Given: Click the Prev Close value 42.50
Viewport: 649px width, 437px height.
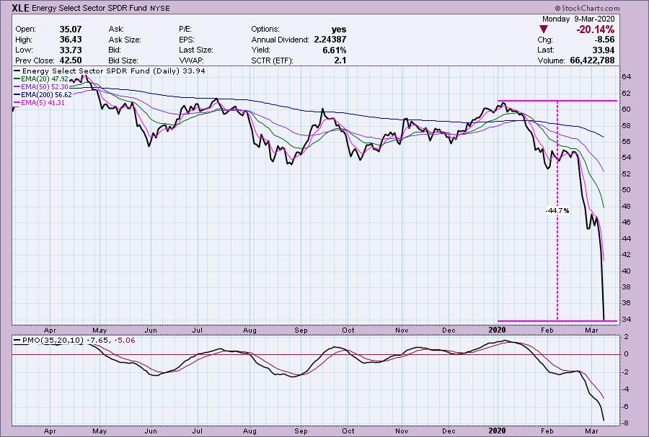Looking at the screenshot, I should coord(71,60).
